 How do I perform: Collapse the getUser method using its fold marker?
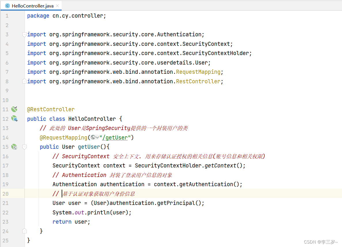click(24, 147)
